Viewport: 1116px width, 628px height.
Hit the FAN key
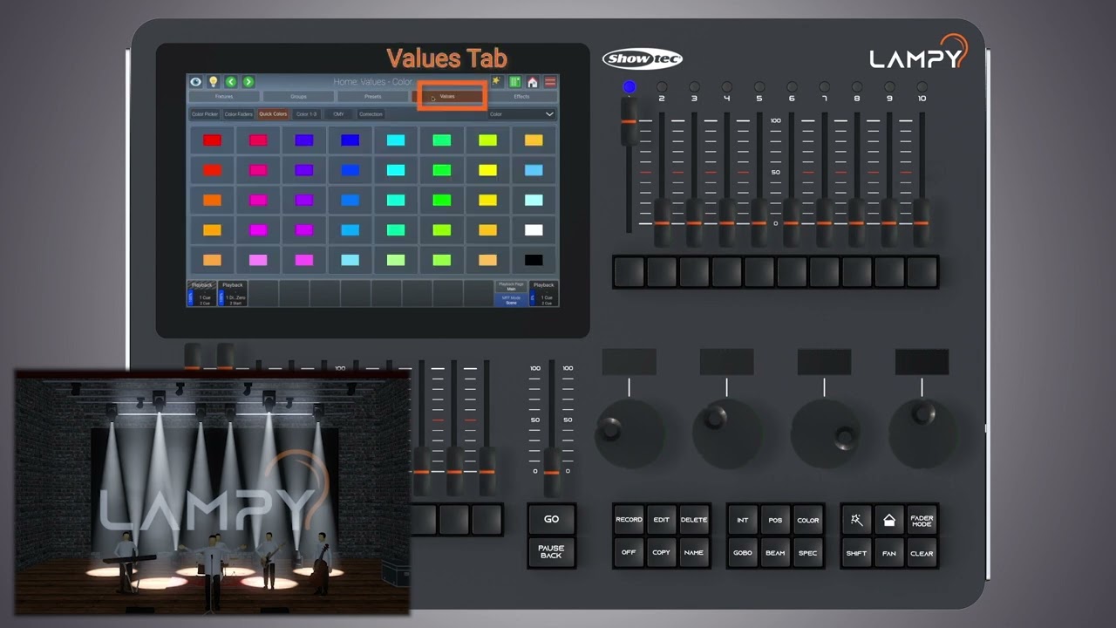tap(888, 553)
